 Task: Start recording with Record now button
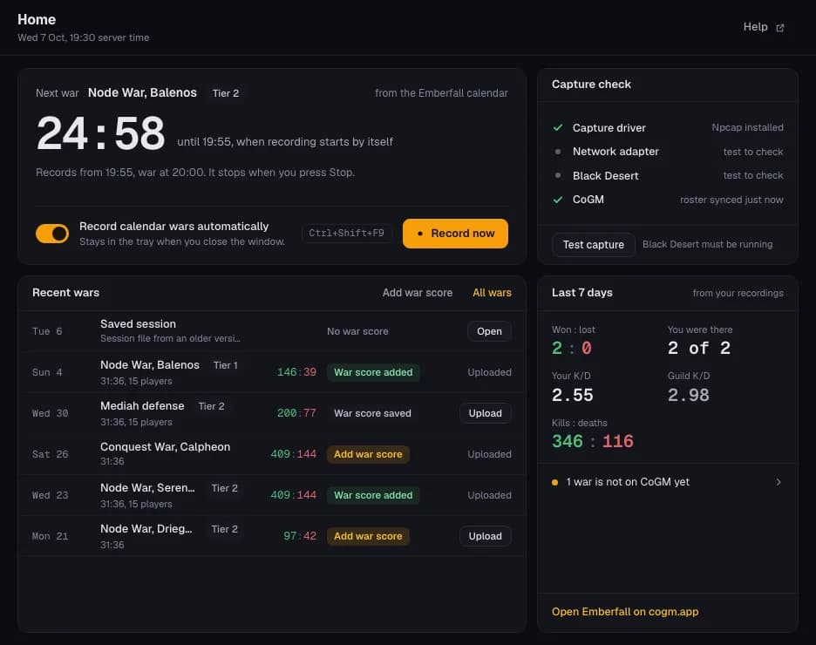click(x=455, y=234)
